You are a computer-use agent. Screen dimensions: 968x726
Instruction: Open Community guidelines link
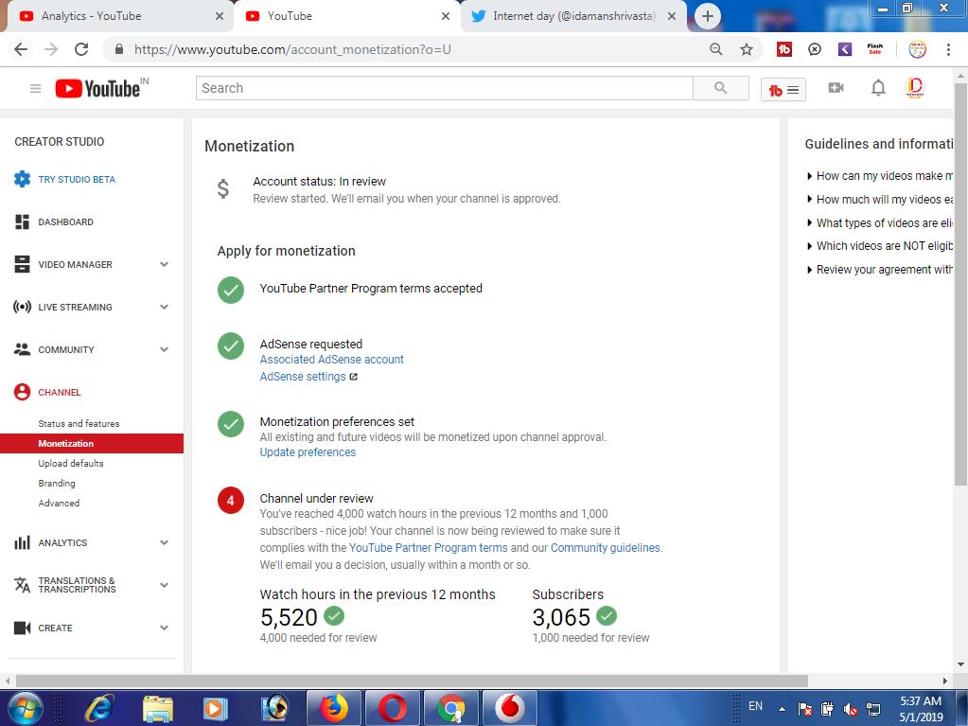click(x=605, y=548)
